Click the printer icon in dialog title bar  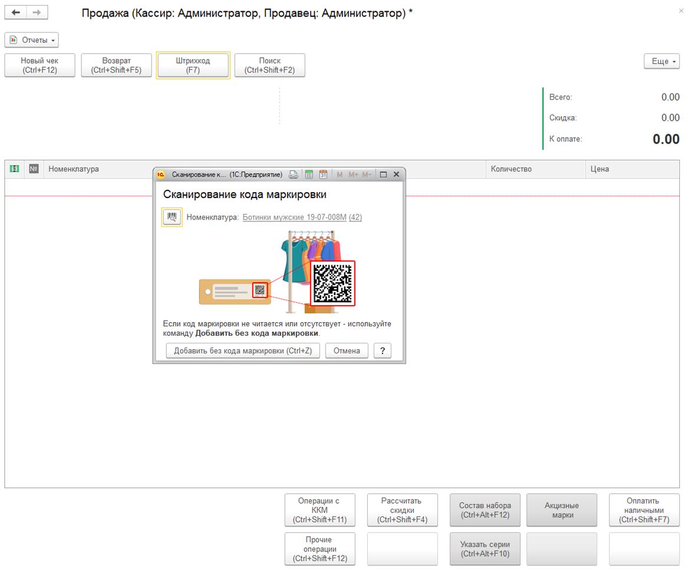294,174
